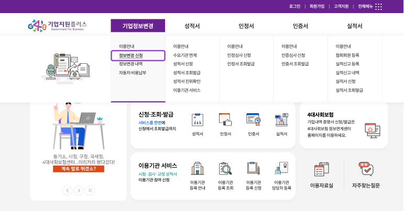Viewport: 404px width, 211px height.
Task: Open 이용기관 등록 안내 icon
Action: (x=198, y=169)
